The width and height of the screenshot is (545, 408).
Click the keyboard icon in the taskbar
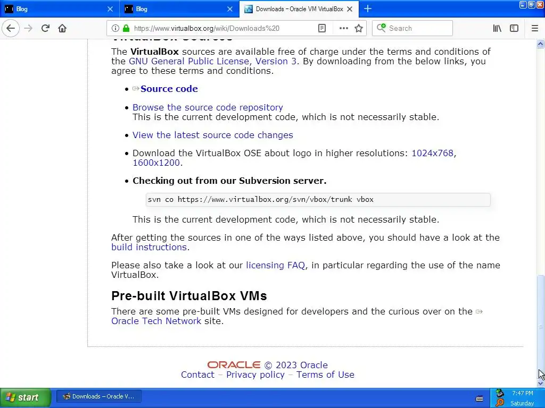point(480,398)
